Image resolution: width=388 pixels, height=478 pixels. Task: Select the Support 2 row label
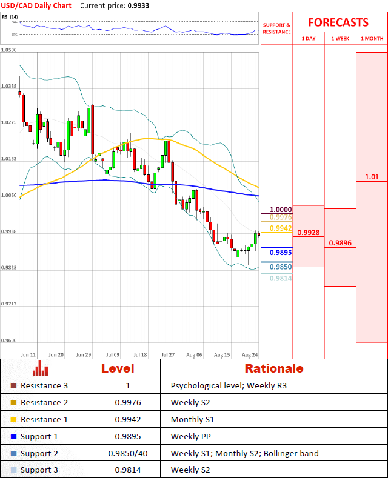[41, 453]
